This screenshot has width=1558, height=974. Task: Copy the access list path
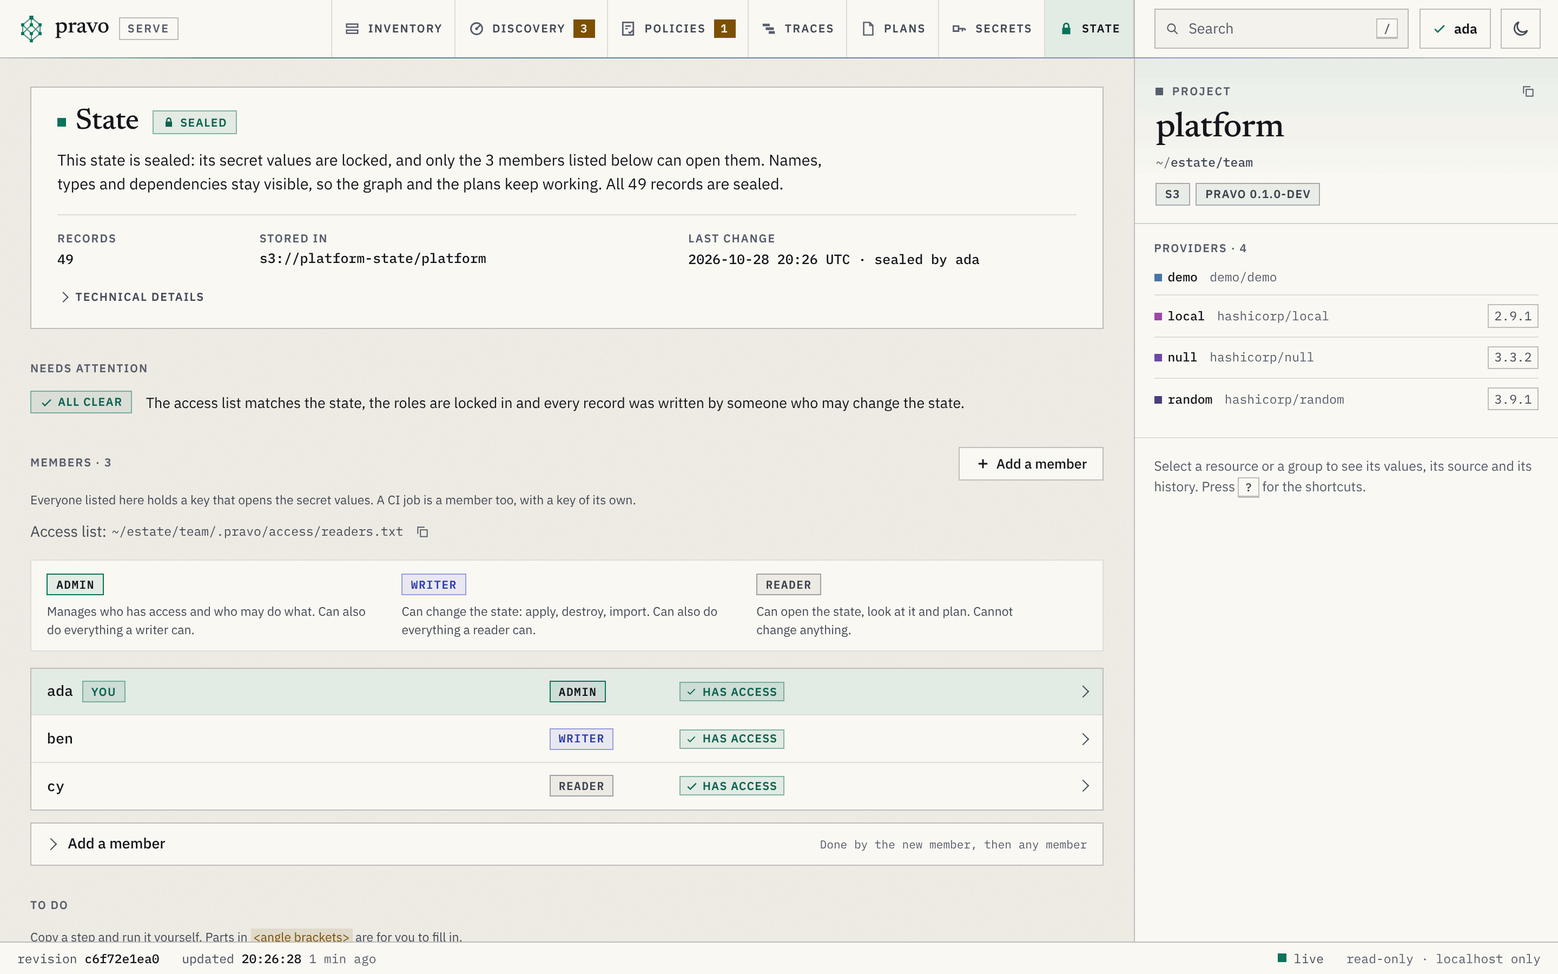tap(422, 531)
